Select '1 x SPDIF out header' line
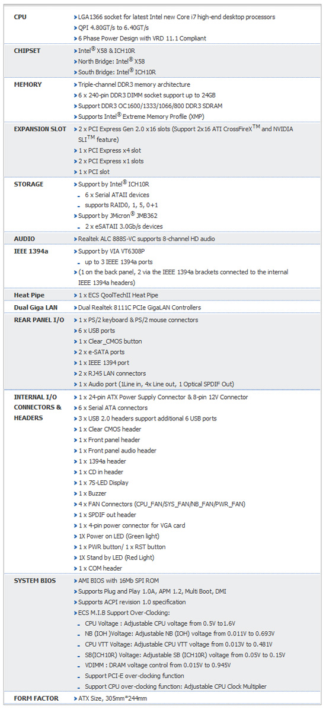The height and width of the screenshot is (709, 326). [x=107, y=515]
